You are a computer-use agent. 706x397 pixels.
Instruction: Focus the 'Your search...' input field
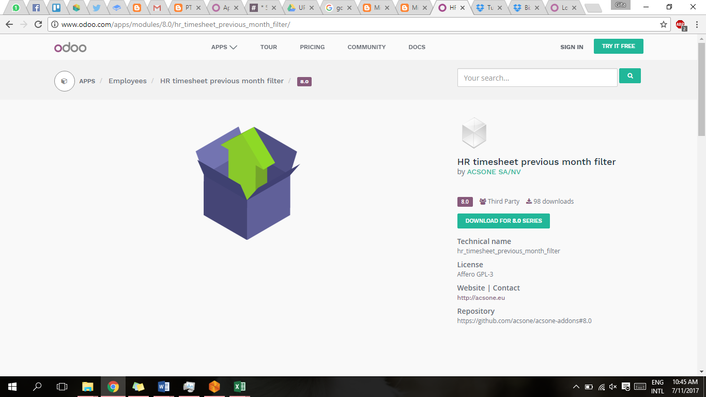click(538, 78)
